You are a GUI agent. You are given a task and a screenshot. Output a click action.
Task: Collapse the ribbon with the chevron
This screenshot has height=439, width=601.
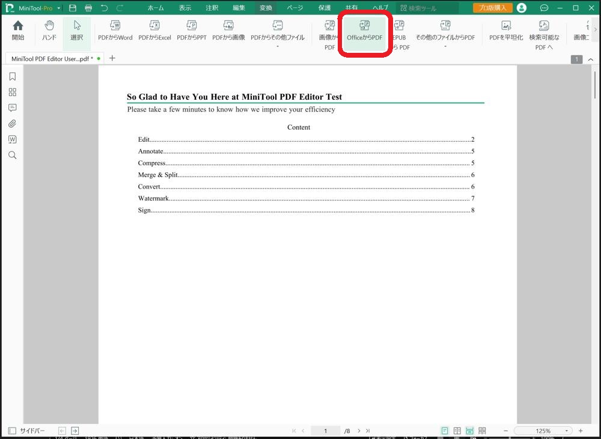coord(591,59)
